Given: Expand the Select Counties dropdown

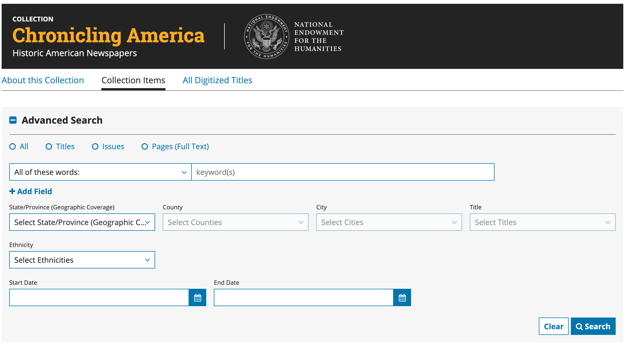Looking at the screenshot, I should coord(235,222).
